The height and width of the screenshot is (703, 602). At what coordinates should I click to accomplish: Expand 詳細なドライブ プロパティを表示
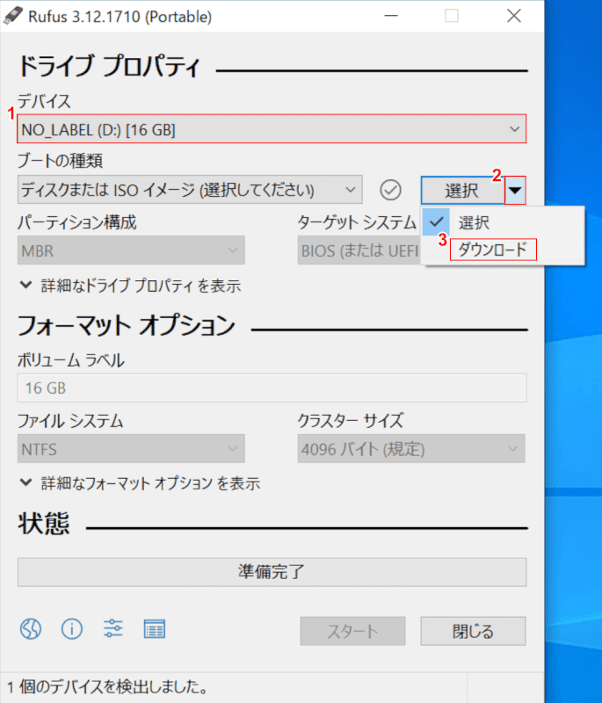tap(131, 286)
